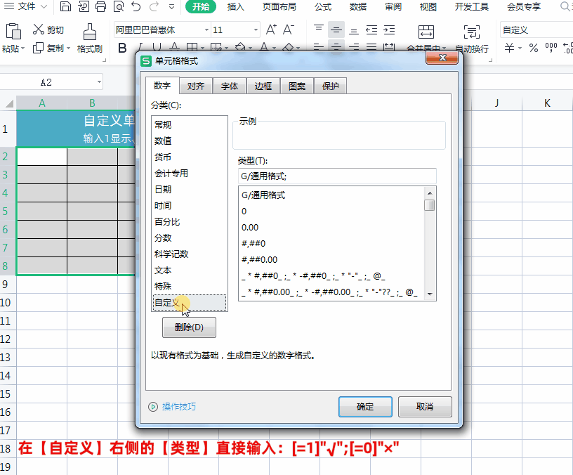Open the 公式 ribbon tab
This screenshot has height=475, width=573.
point(323,6)
